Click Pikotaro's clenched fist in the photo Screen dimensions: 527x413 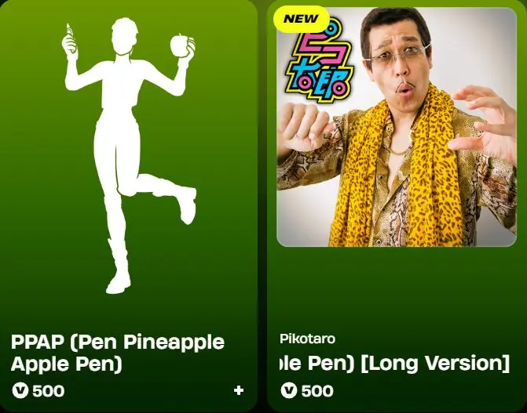pos(302,128)
